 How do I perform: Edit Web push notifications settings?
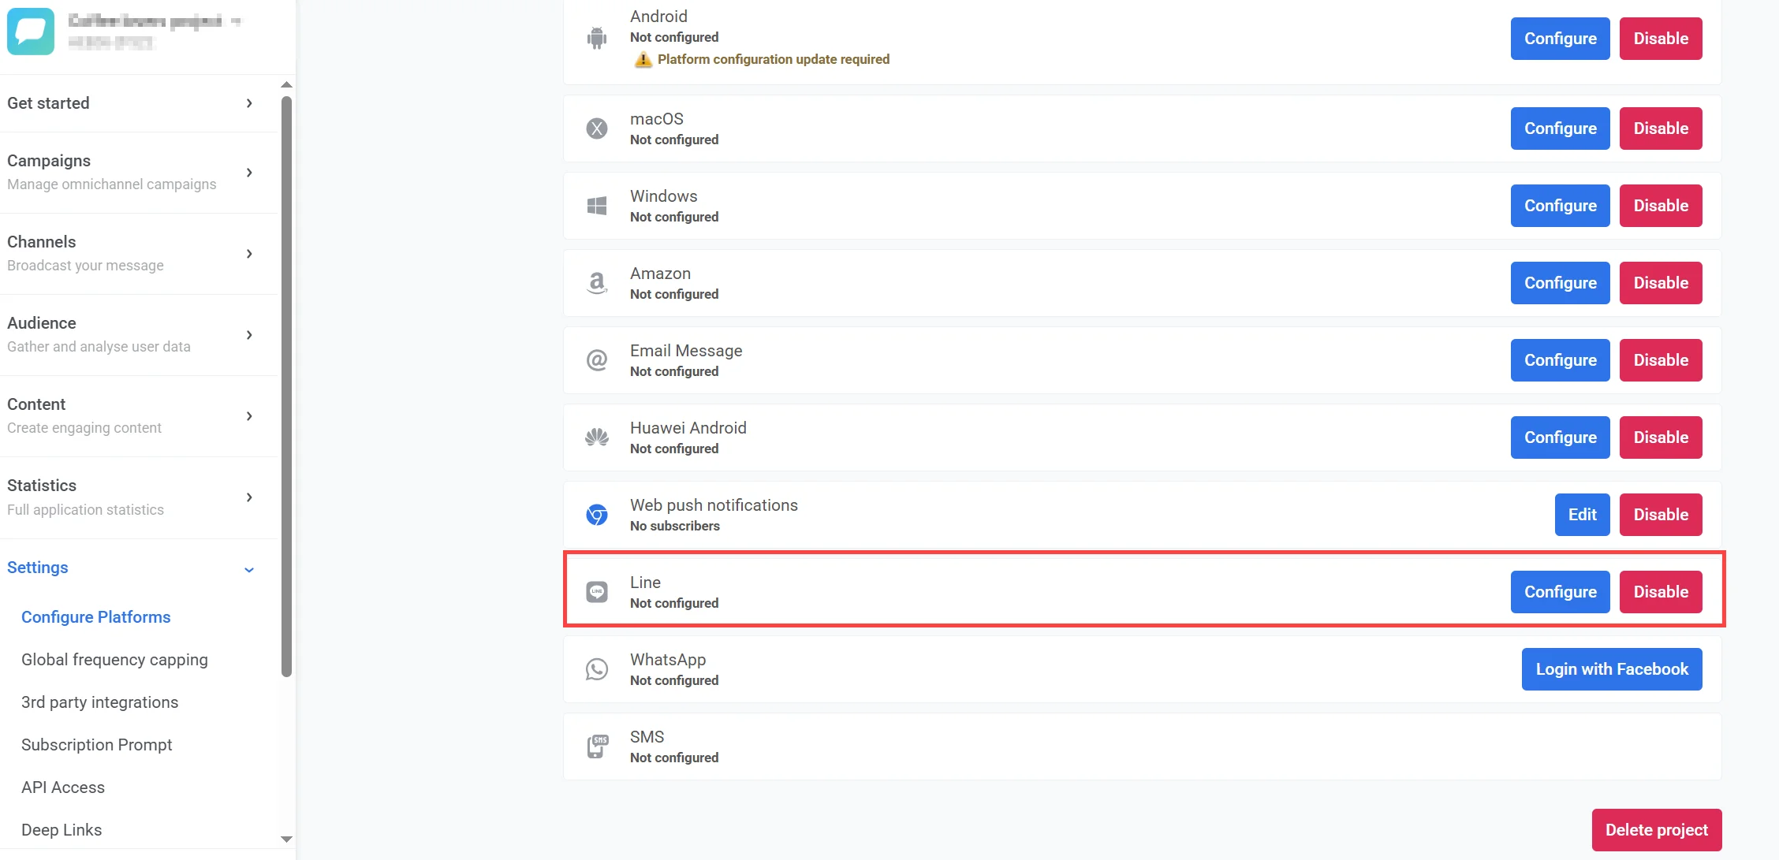tap(1582, 515)
